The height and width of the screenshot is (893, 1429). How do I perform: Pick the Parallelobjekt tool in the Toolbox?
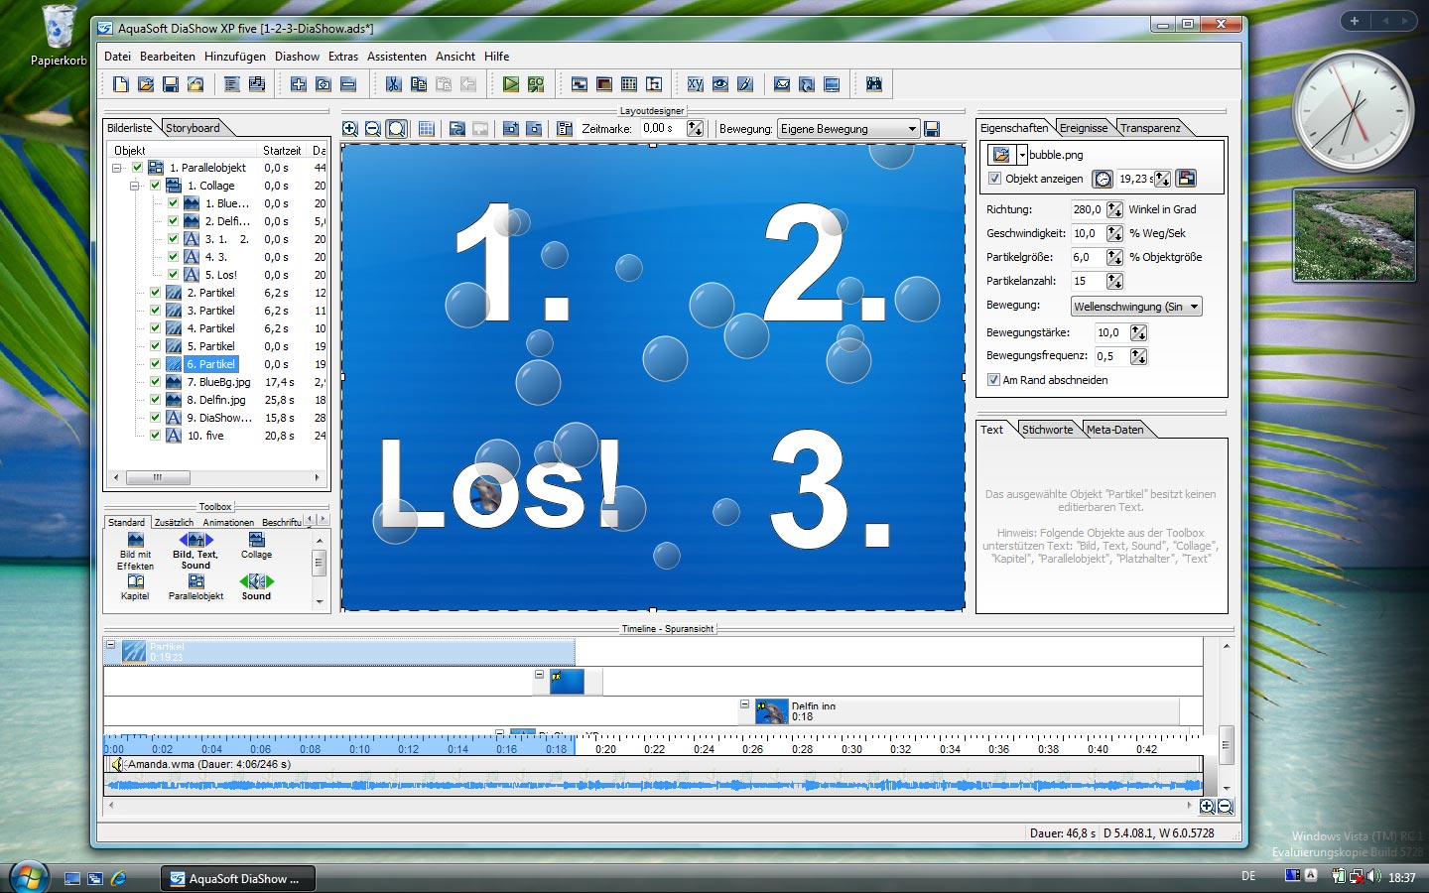coord(195,586)
